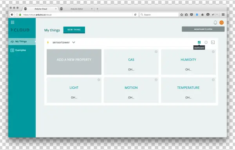Screen dimensions: 235x150
Task: Open the browser hamburger menu
Action: [x=223, y=14]
